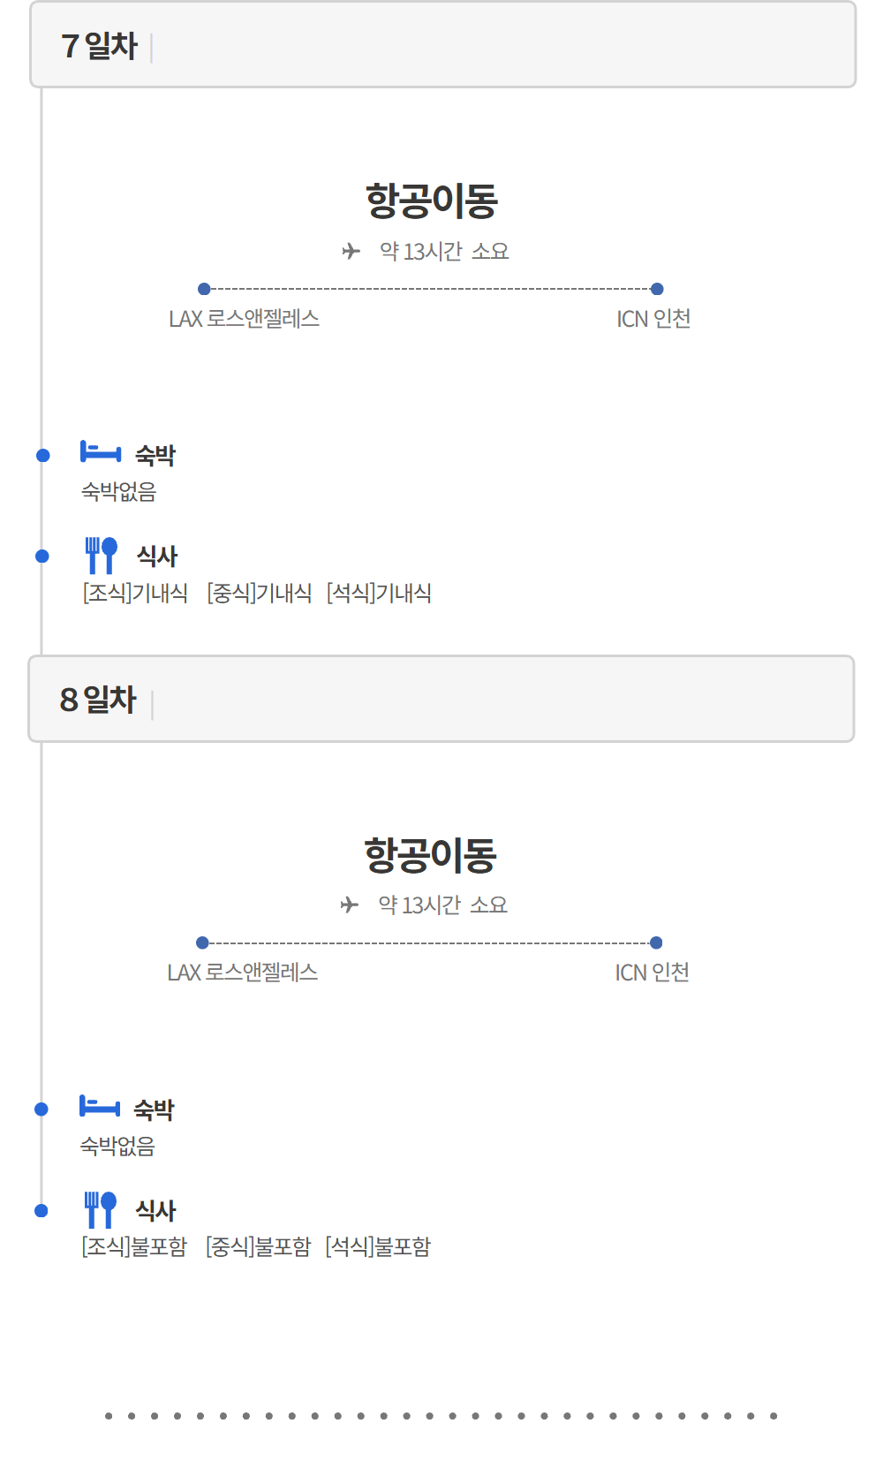Image resolution: width=883 pixels, height=1484 pixels.
Task: Click the airplane icon in Day 7 flight
Action: click(x=351, y=252)
